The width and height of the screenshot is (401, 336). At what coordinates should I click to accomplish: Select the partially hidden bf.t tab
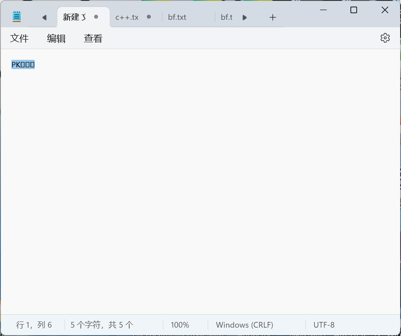tap(226, 17)
